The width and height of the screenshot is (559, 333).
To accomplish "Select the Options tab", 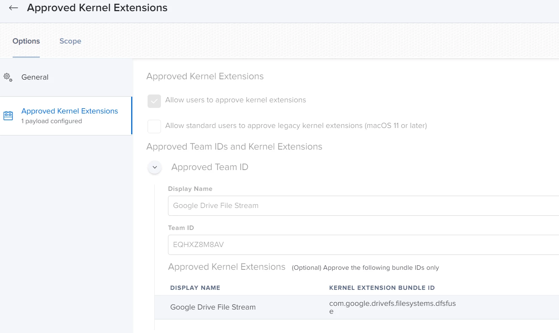I will [26, 41].
